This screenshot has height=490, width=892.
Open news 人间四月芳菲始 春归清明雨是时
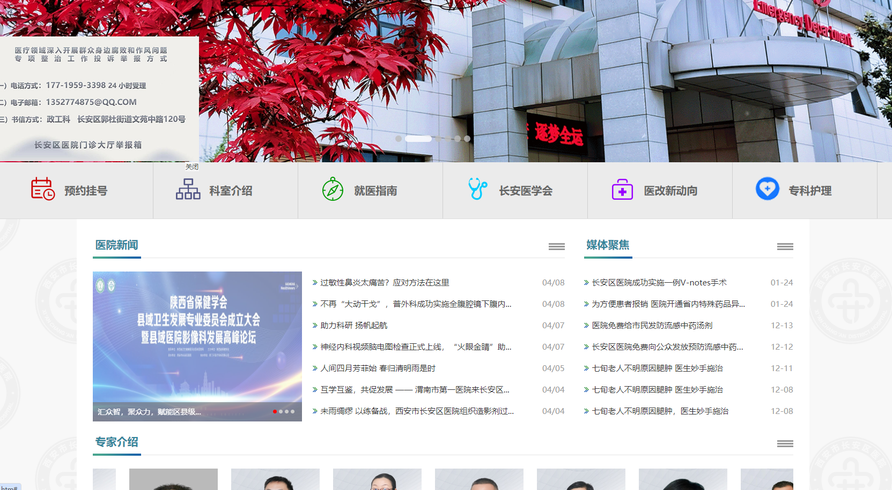[x=378, y=368]
